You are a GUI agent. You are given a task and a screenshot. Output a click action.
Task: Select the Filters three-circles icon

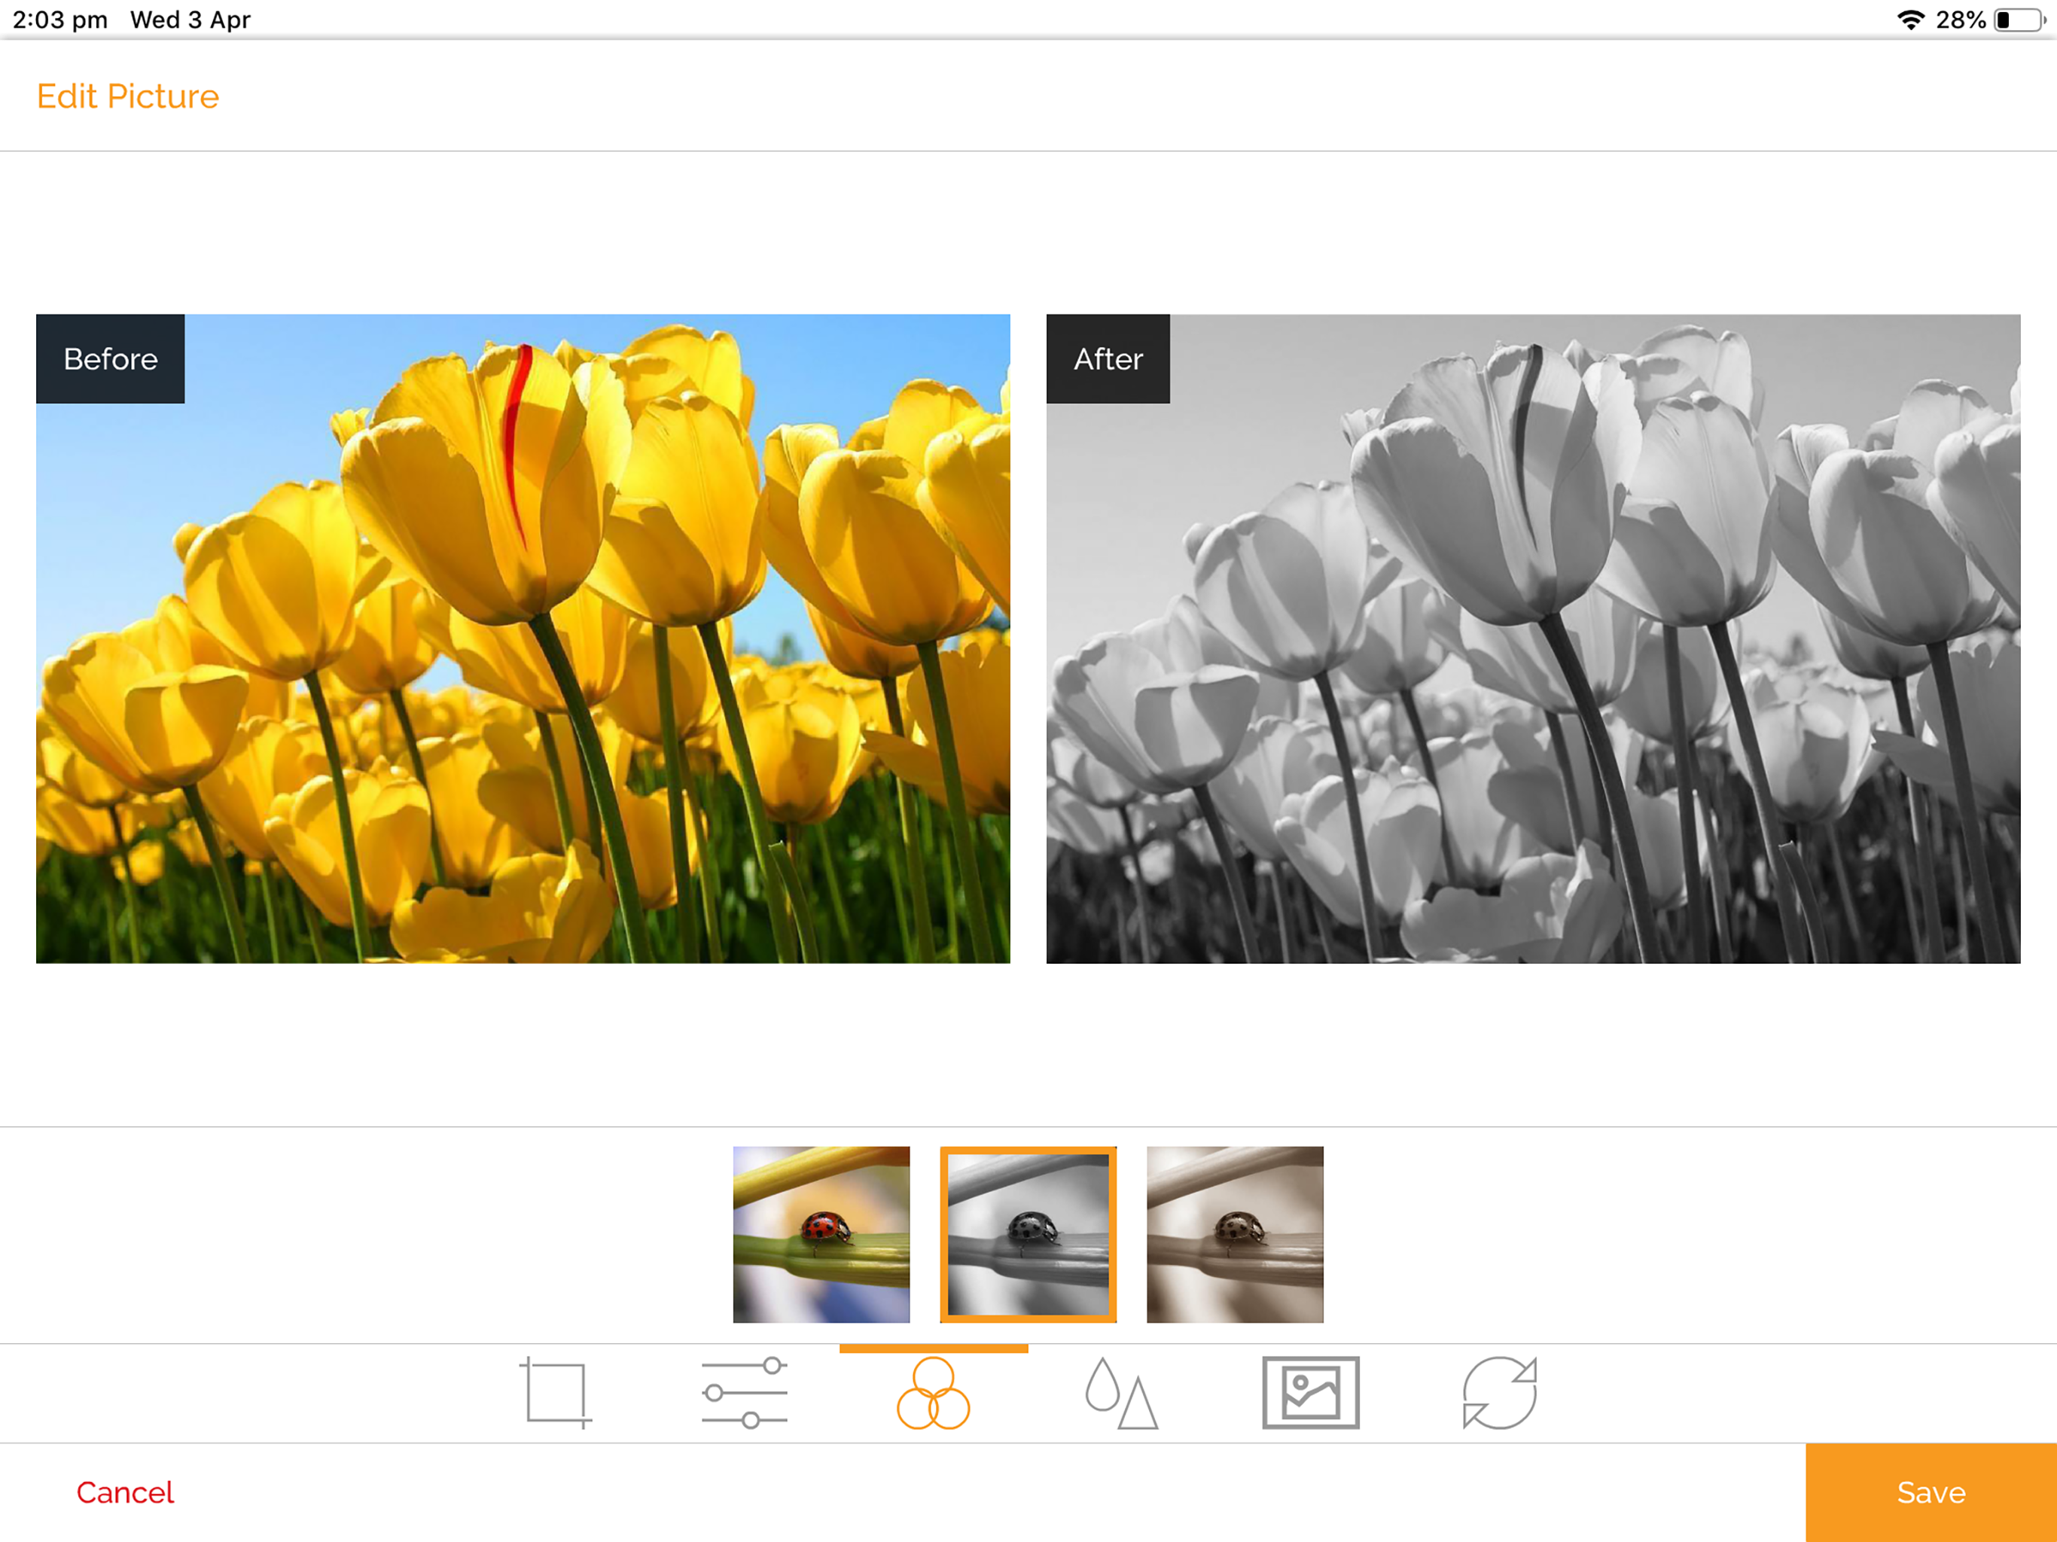tap(933, 1392)
